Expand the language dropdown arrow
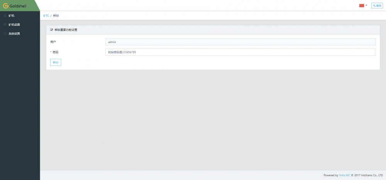Viewport: 386px width, 180px height. pyautogui.click(x=366, y=5)
